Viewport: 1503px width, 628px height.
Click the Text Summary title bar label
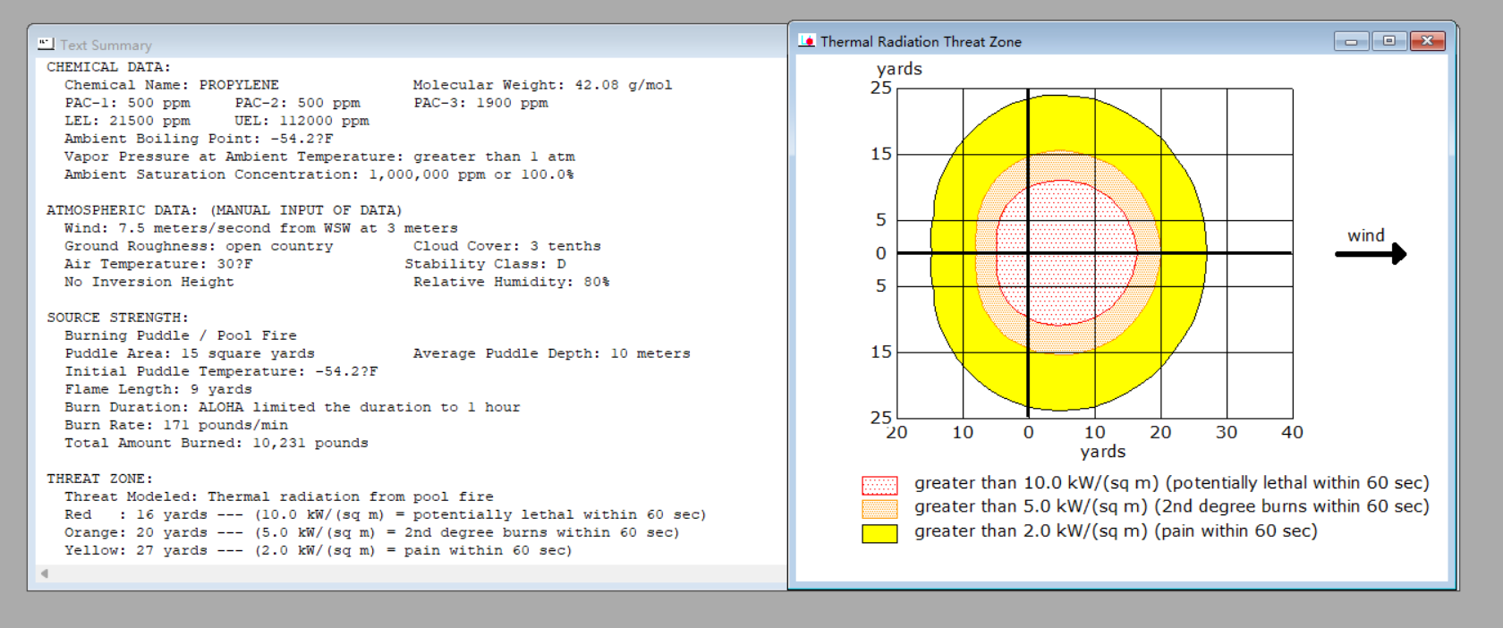click(x=106, y=45)
